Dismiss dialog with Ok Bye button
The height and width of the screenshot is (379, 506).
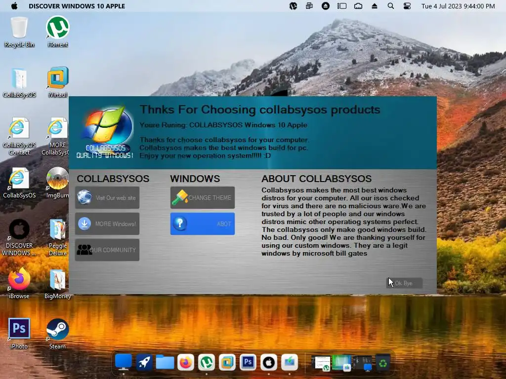tap(404, 283)
